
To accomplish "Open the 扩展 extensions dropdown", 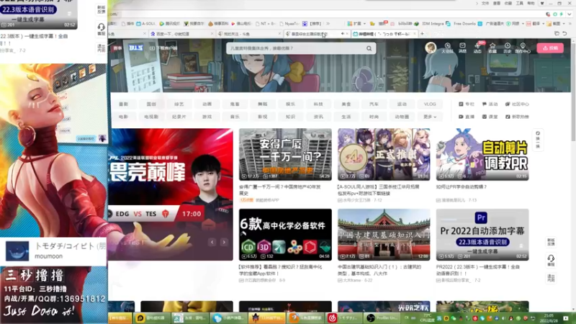I will [x=356, y=24].
